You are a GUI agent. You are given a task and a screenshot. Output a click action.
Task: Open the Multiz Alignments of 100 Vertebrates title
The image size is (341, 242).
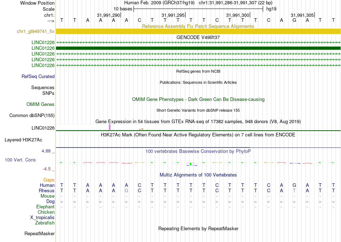click(x=198, y=175)
